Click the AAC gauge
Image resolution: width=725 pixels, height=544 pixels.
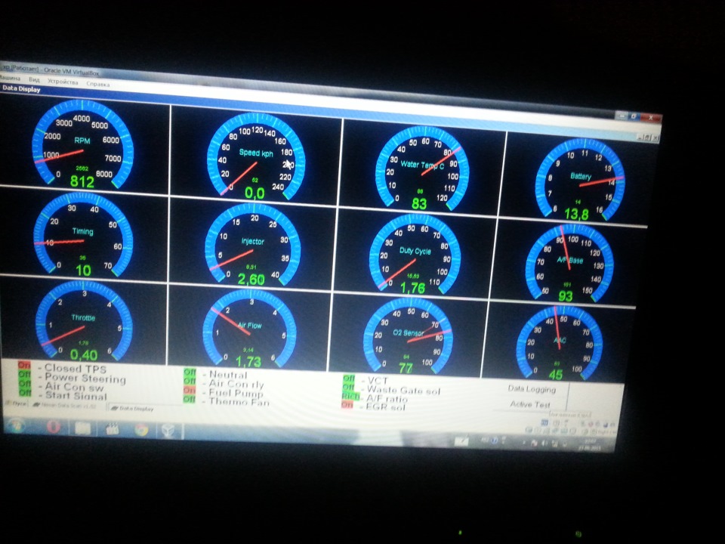click(559, 343)
